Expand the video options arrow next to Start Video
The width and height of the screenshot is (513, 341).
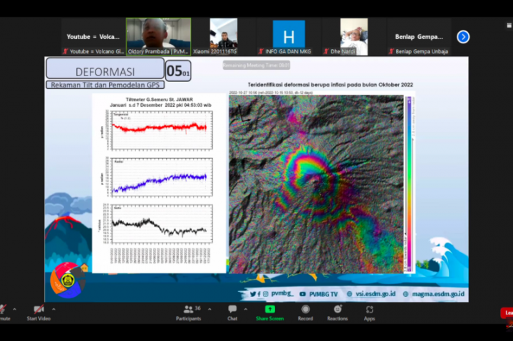tap(54, 309)
